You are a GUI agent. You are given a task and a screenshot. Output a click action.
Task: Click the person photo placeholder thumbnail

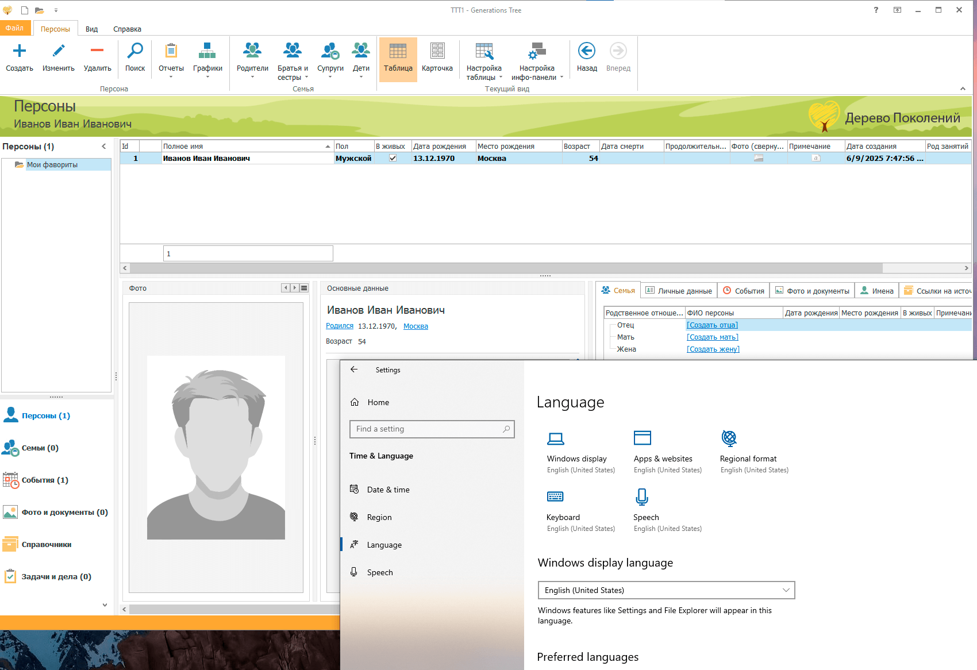[x=216, y=448]
